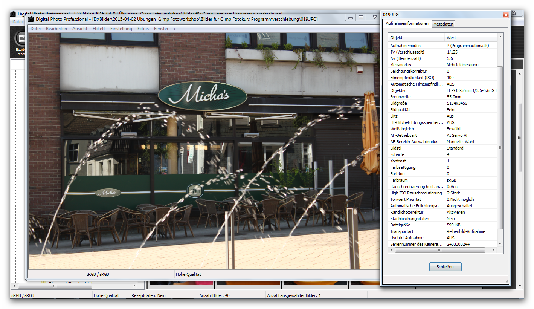The height and width of the screenshot is (309, 534).
Task: Open Datei menu of the background main window
Action: (x=17, y=22)
